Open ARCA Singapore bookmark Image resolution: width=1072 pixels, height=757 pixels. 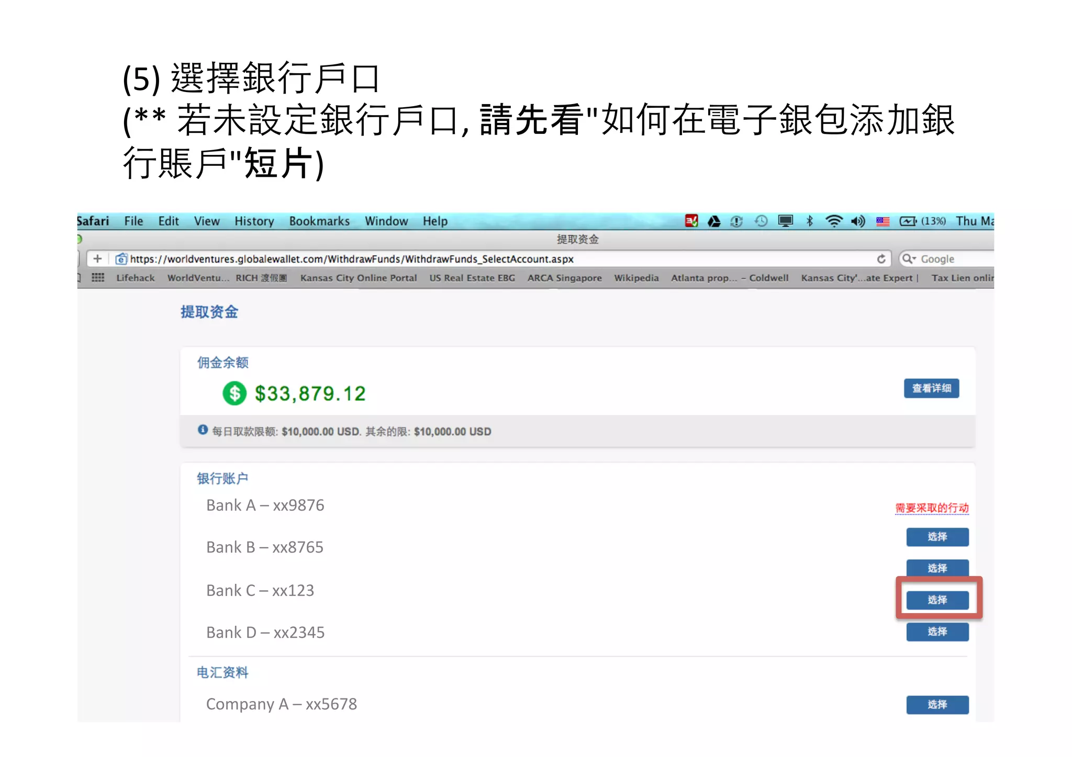tap(564, 278)
